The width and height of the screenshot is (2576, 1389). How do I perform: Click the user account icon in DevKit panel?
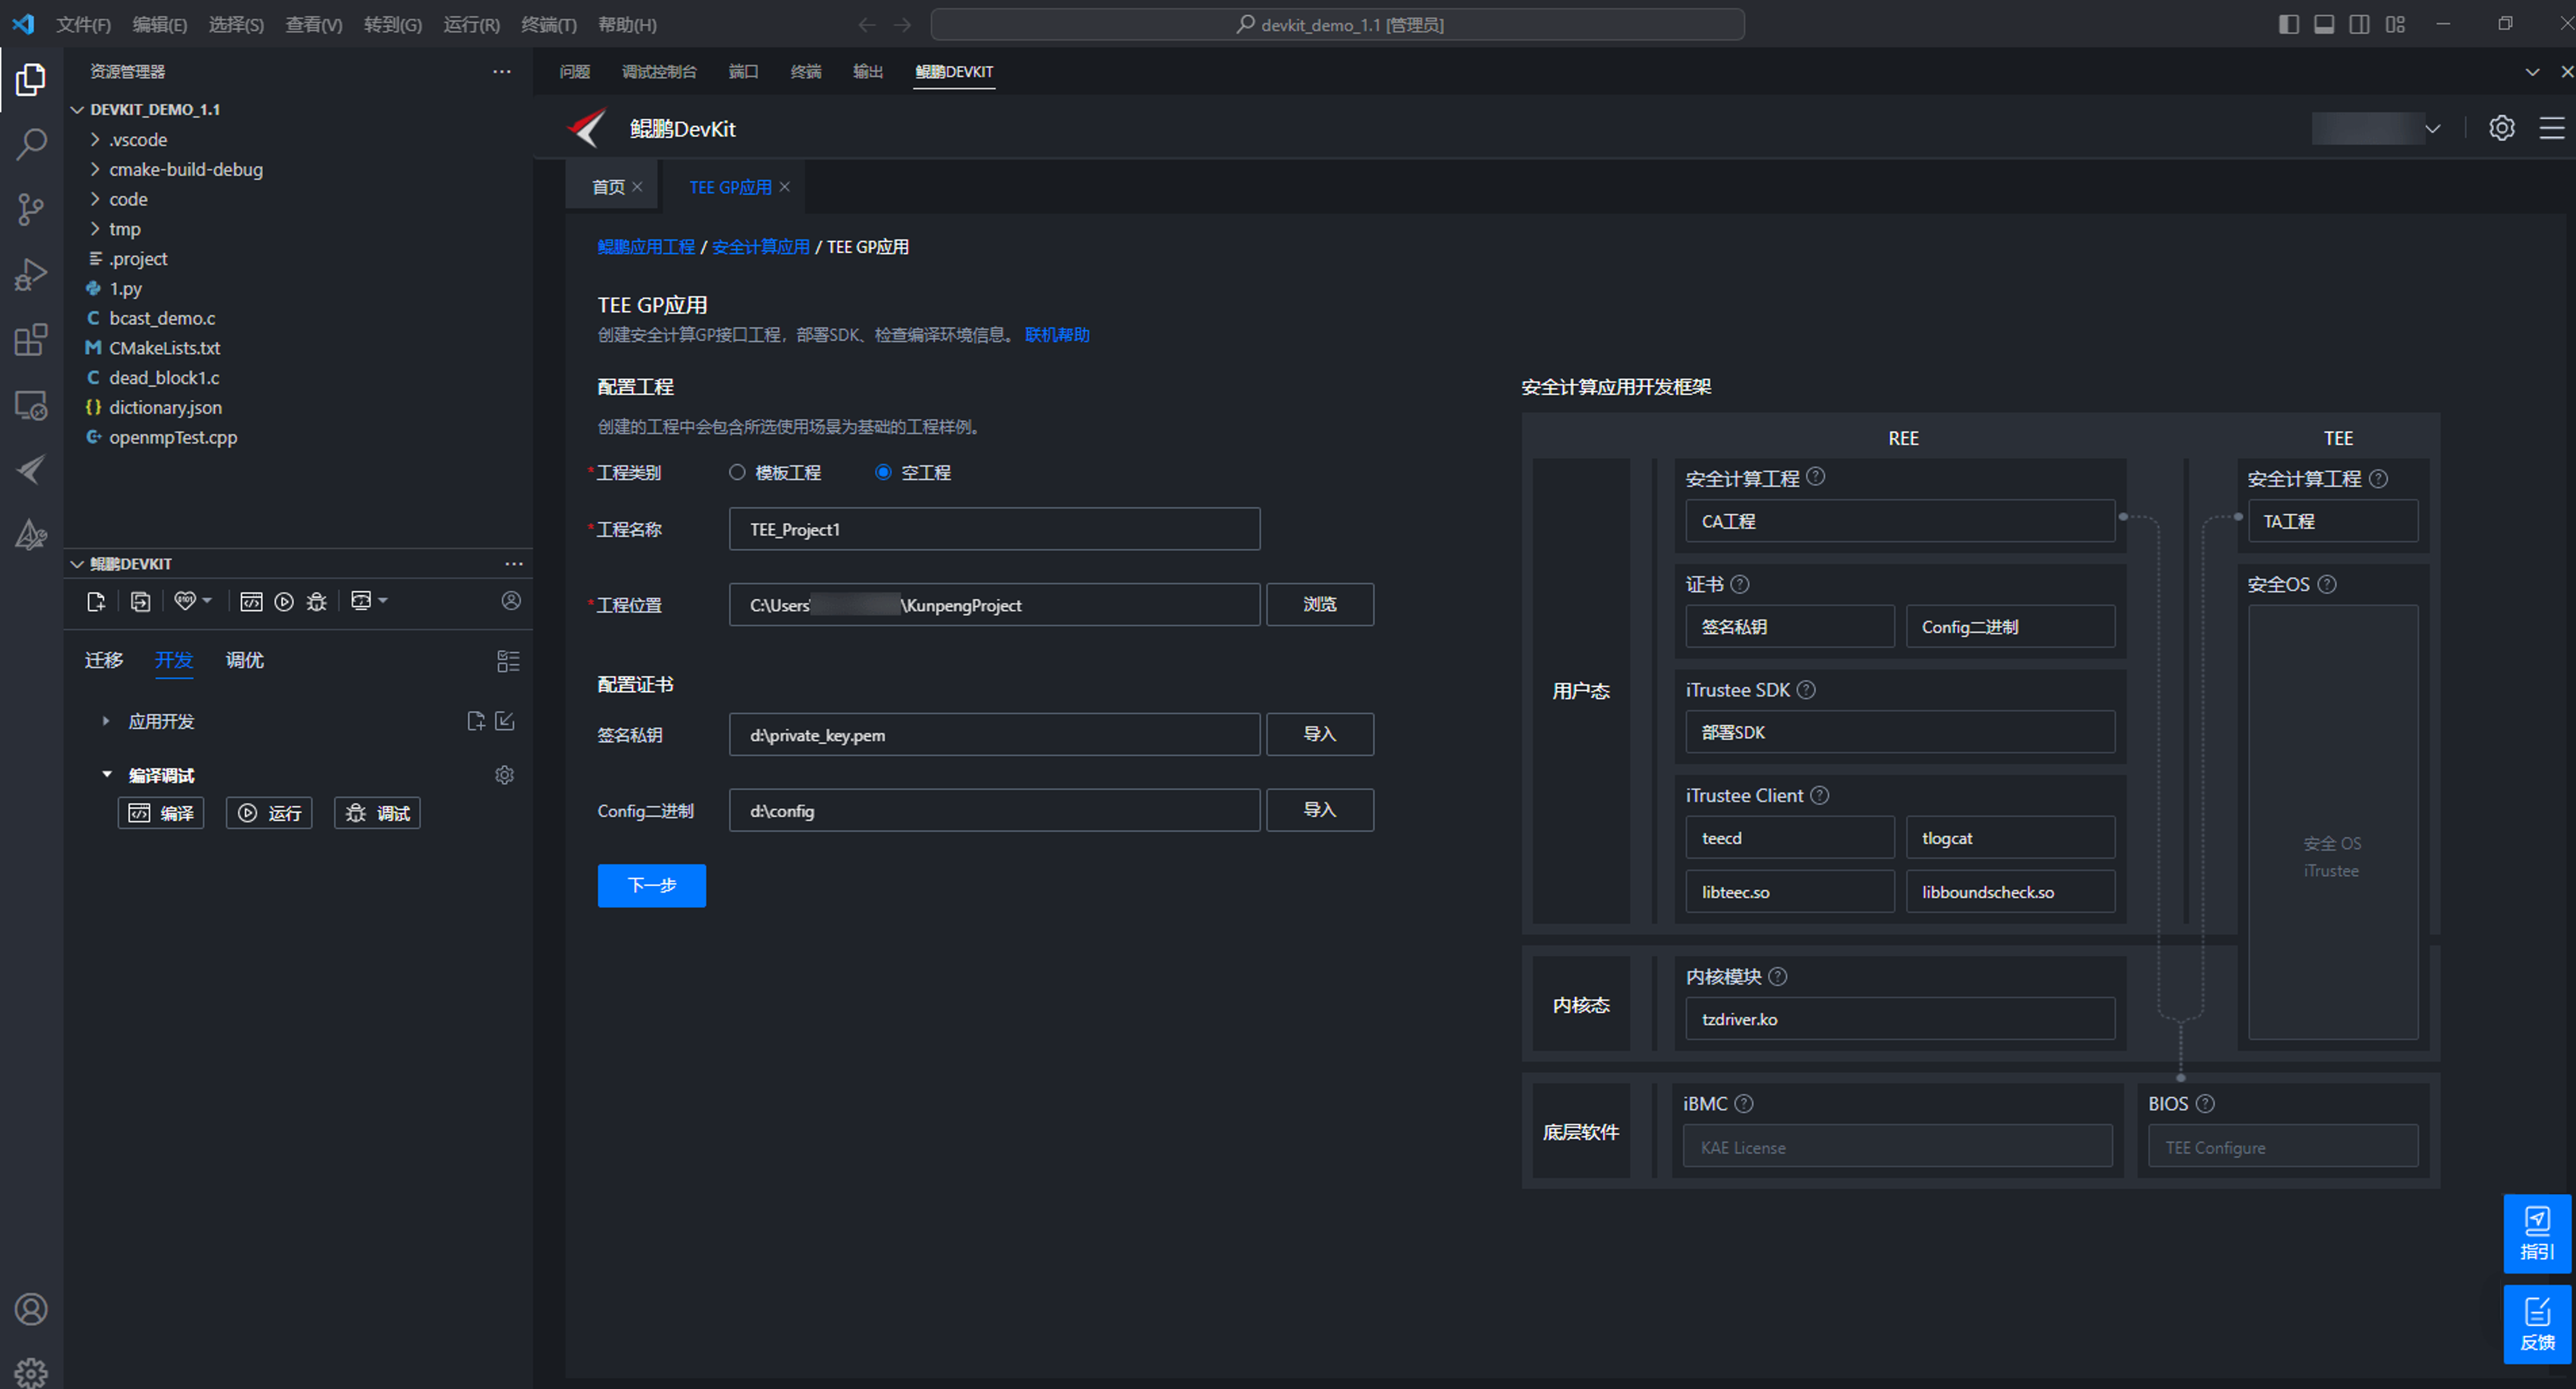click(511, 601)
